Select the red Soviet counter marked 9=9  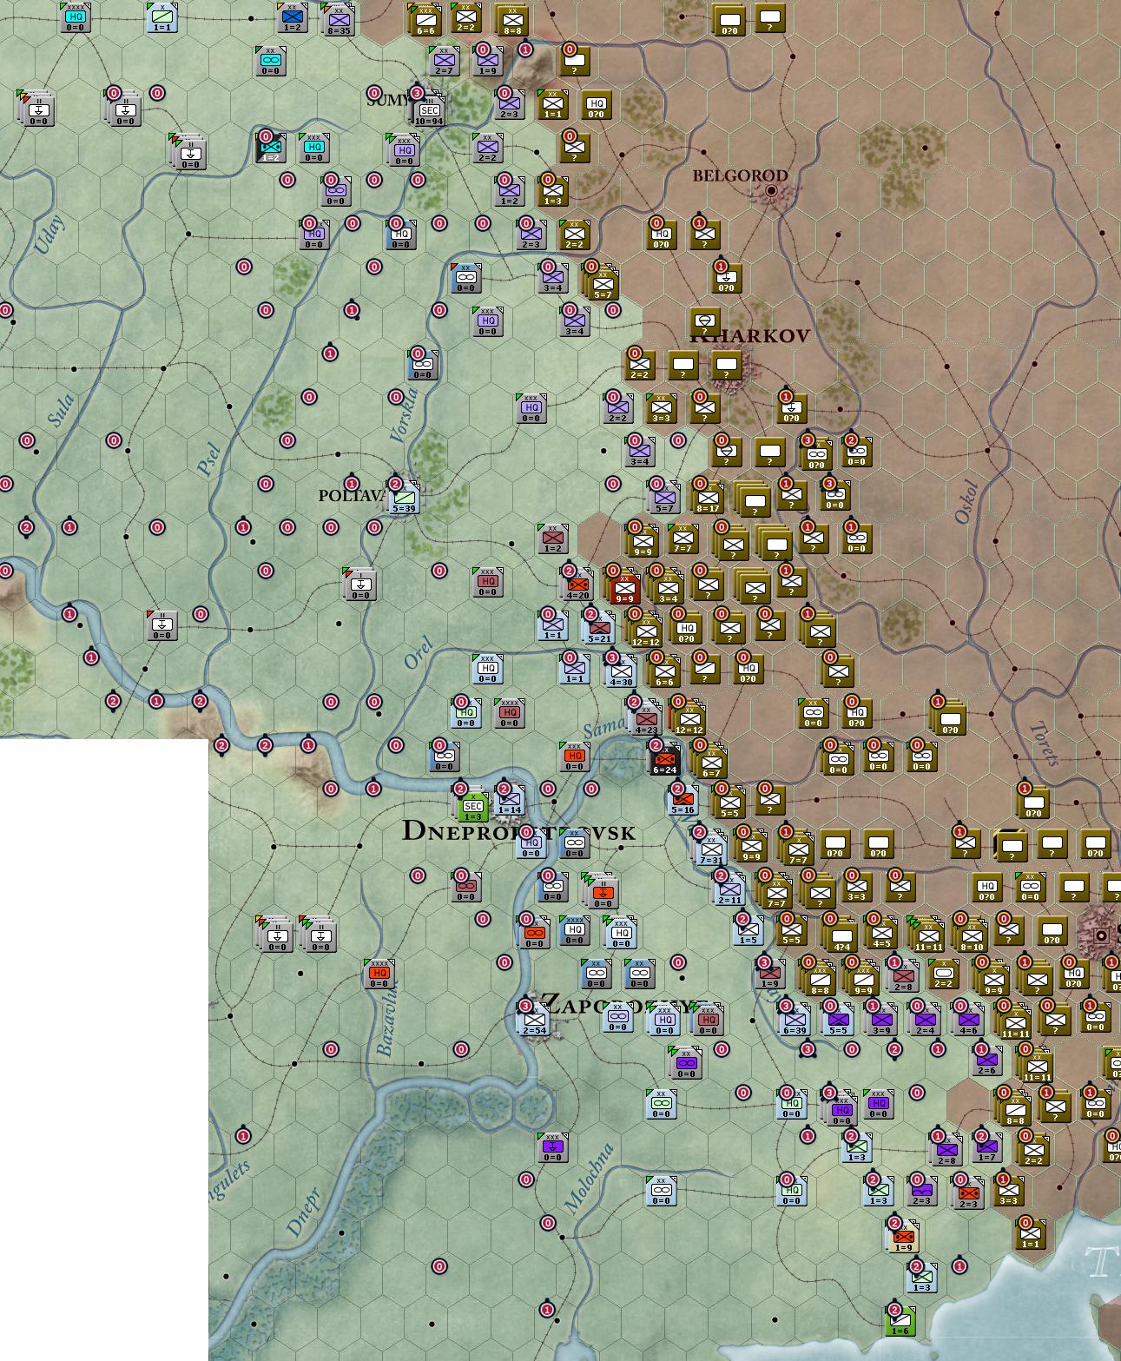[624, 589]
